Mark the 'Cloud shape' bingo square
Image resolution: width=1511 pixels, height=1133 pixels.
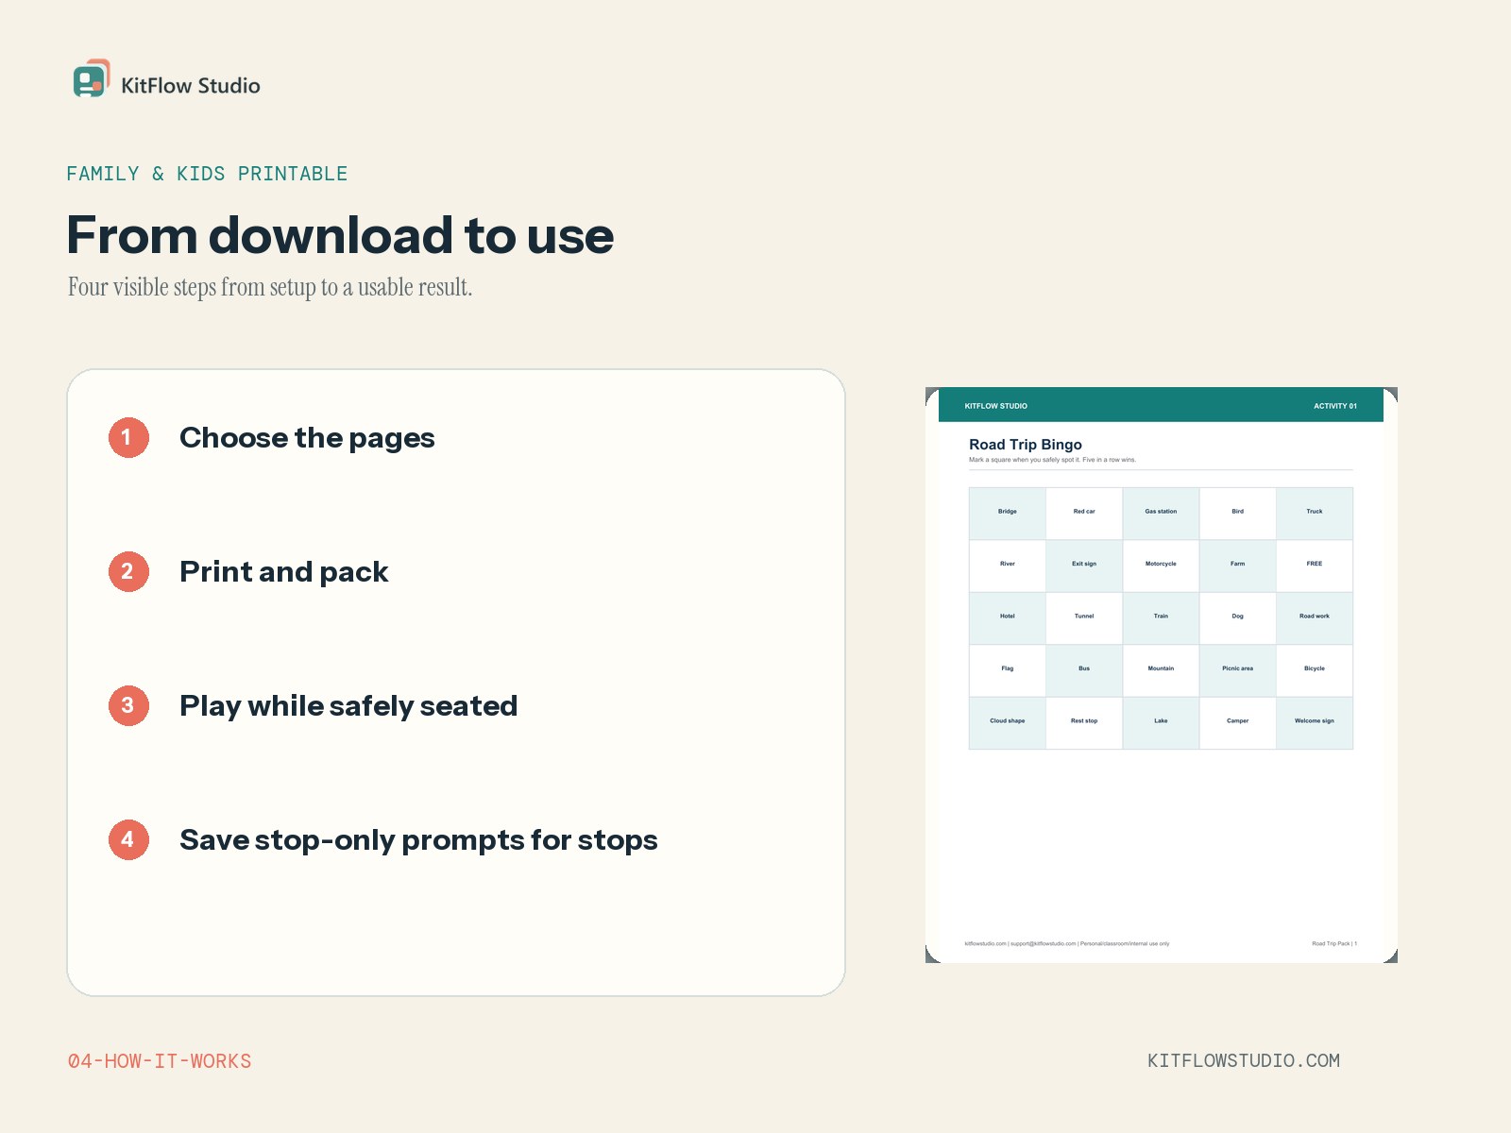1008,723
